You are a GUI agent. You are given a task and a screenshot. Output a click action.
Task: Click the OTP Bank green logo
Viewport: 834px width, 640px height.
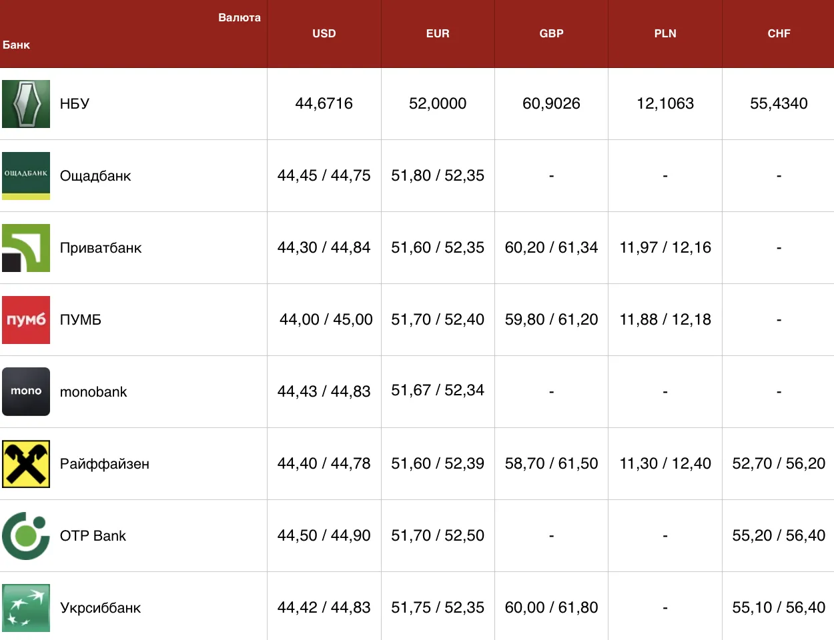[26, 536]
